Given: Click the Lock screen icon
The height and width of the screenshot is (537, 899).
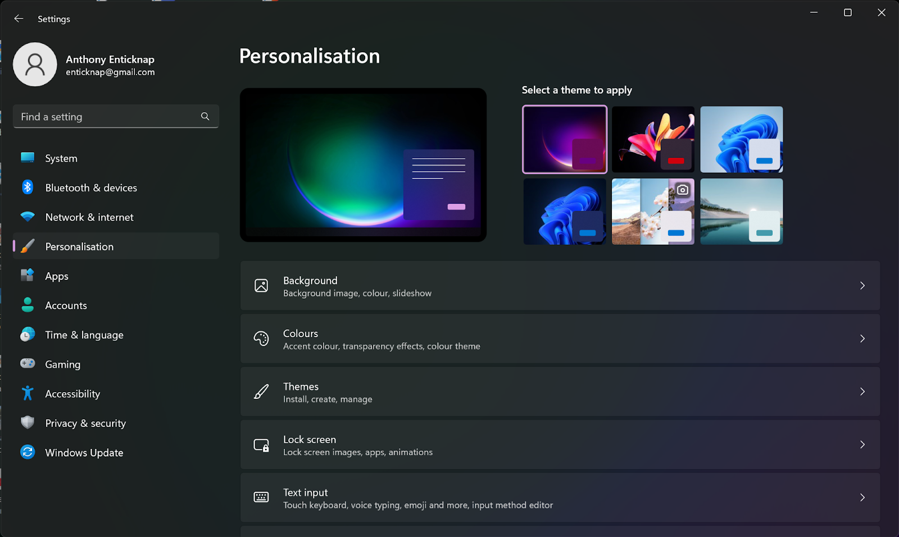Looking at the screenshot, I should pos(261,444).
